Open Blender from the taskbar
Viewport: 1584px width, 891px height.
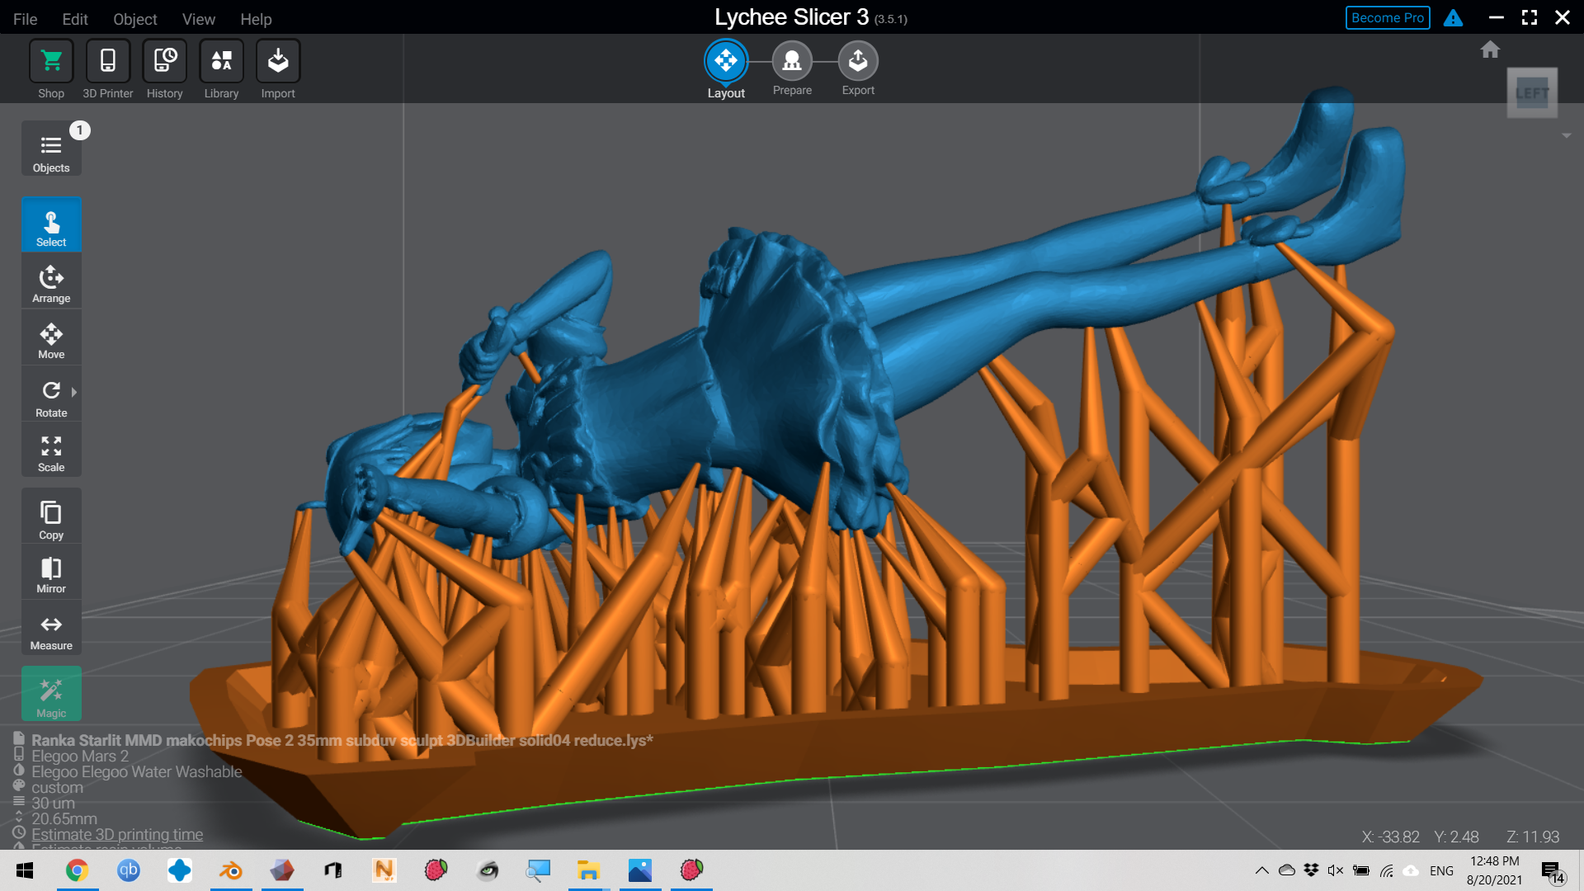click(231, 870)
